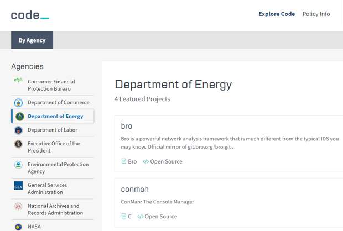343x231 pixels.
Task: Click the Department of Energy seal icon
Action: coord(20,116)
